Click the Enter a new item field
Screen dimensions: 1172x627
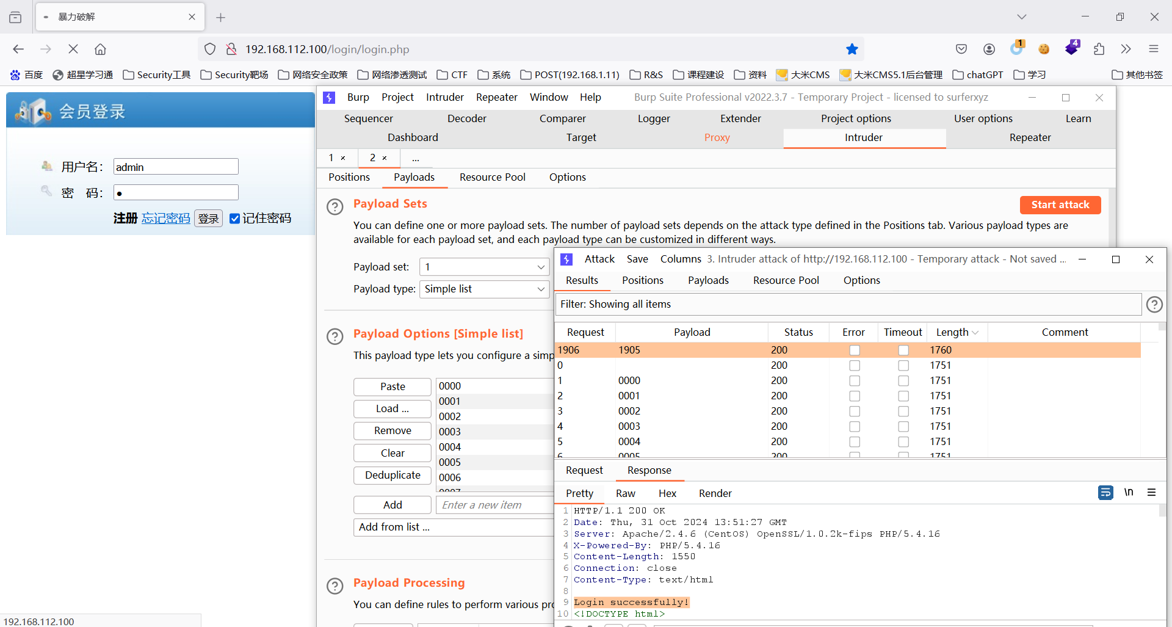pyautogui.click(x=494, y=505)
